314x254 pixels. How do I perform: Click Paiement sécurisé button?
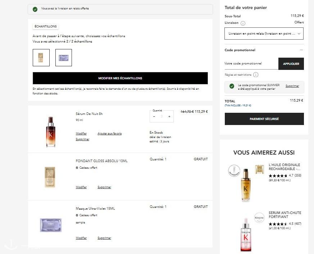click(264, 119)
